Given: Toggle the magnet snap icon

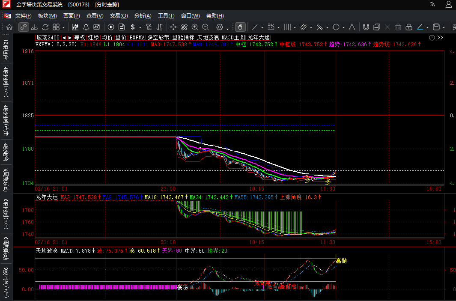Looking at the screenshot, I should (366, 27).
